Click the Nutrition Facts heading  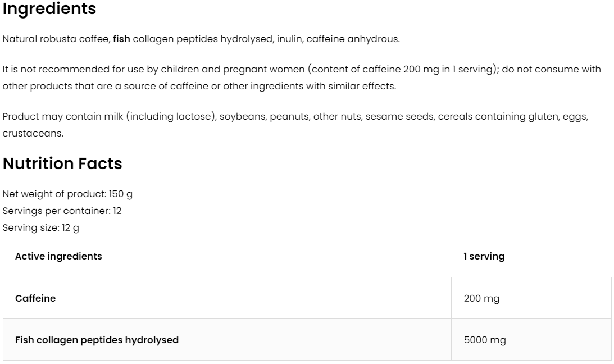click(62, 164)
